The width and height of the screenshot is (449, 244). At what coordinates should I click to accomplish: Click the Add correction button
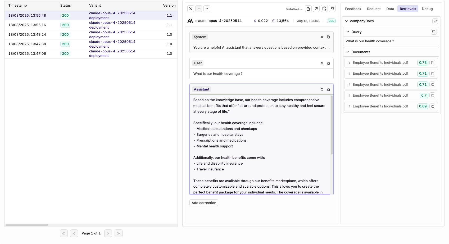[204, 203]
